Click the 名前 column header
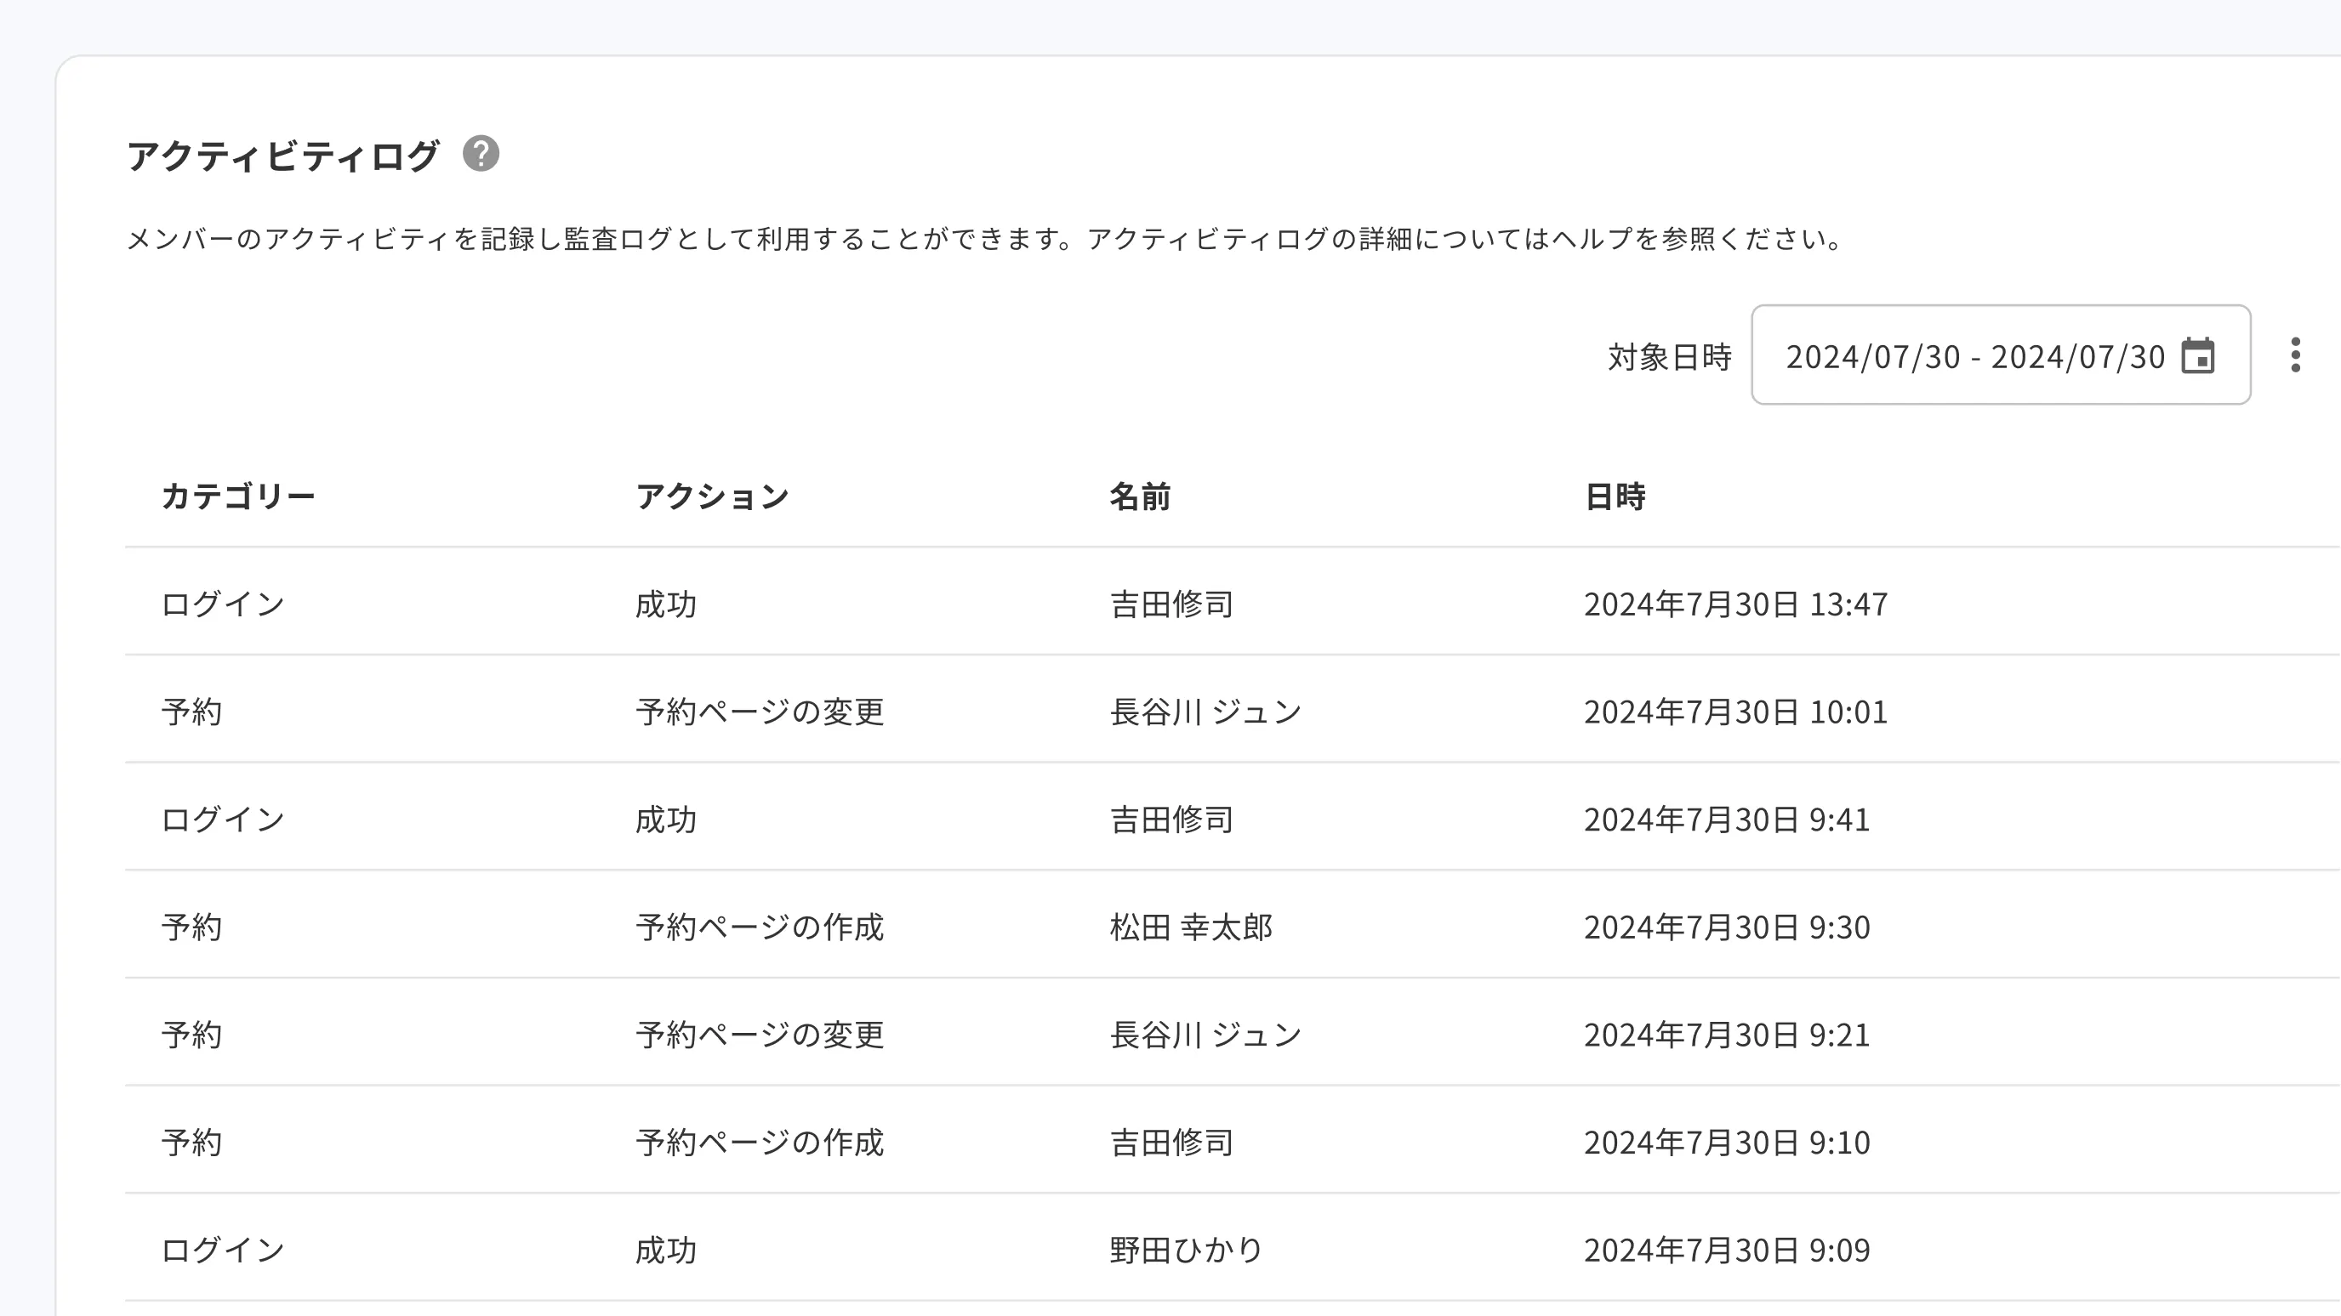The height and width of the screenshot is (1316, 2341). click(1142, 495)
